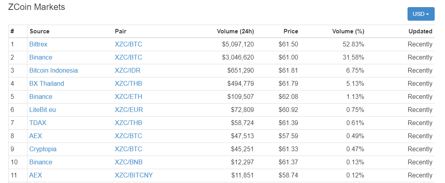This screenshot has width=445, height=183.
Task: Open the Bitcoin Indonesia source link
Action: (x=53, y=70)
